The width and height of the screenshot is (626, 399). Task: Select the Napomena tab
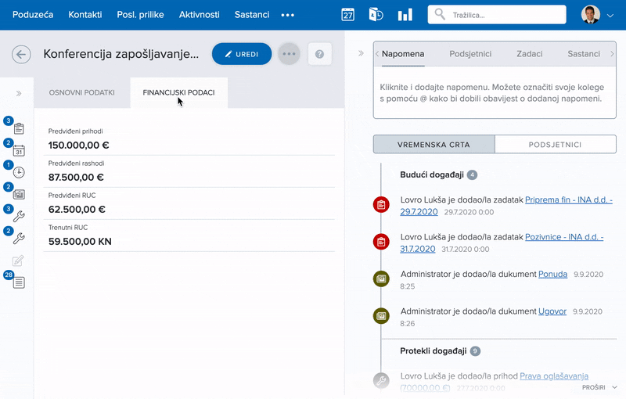403,54
